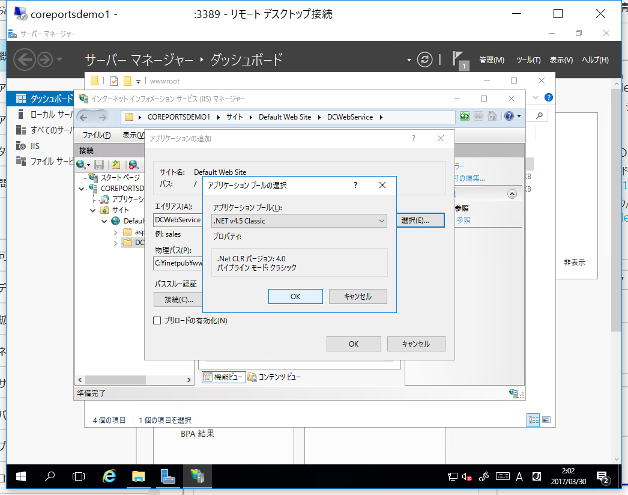Open the Action Center notifications icon
Image resolution: width=628 pixels, height=495 pixels.
point(602,477)
